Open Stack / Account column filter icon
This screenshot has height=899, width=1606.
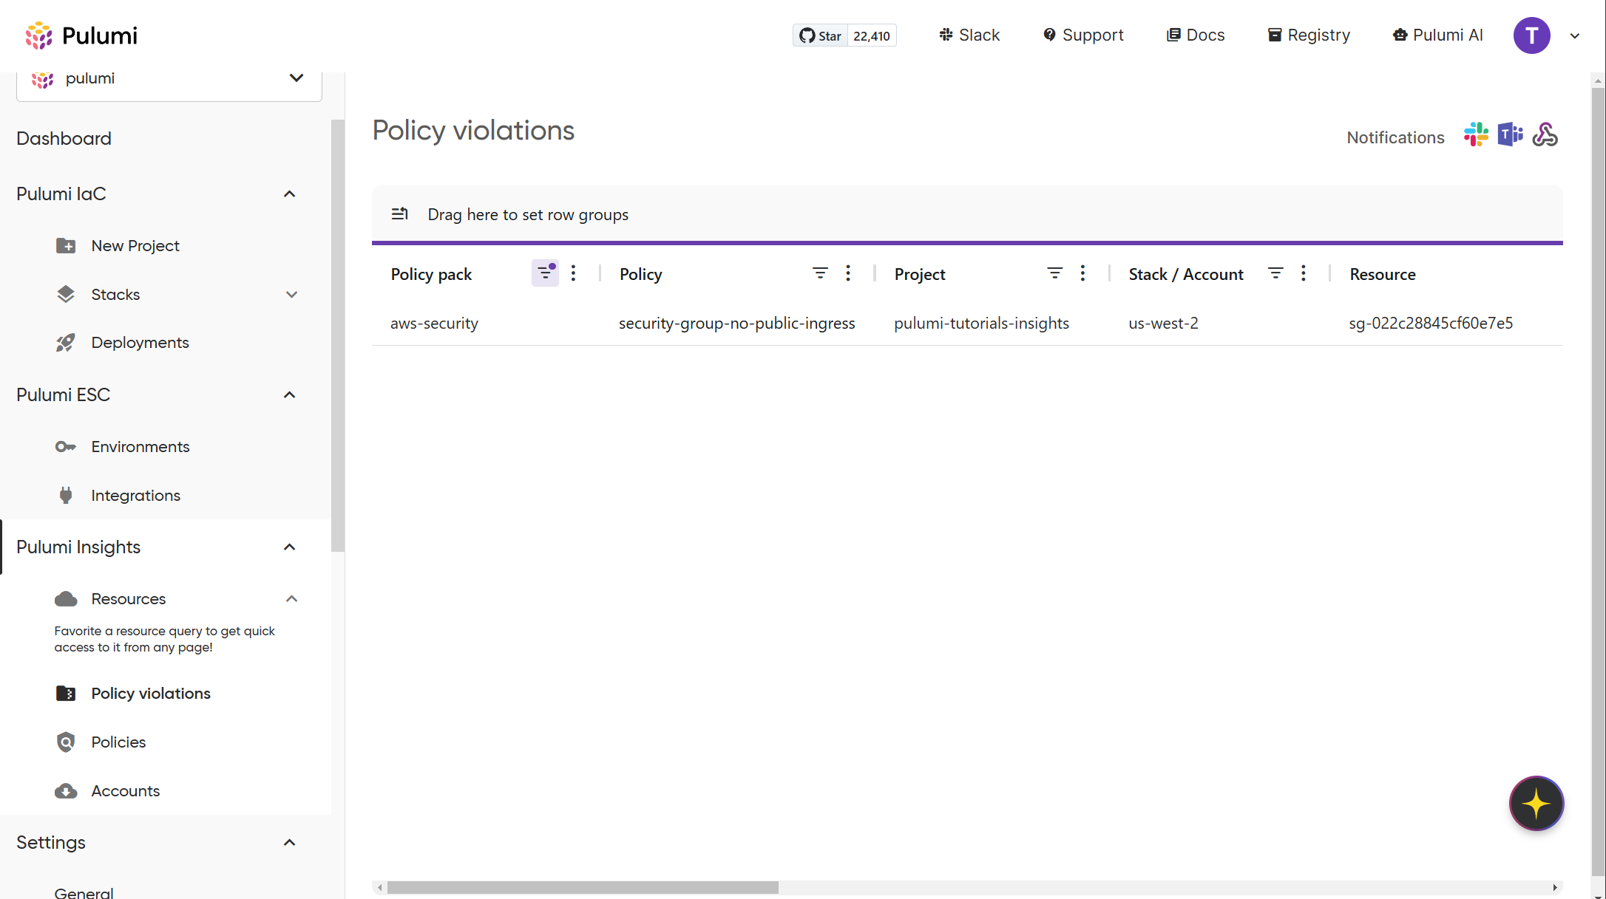coord(1275,273)
